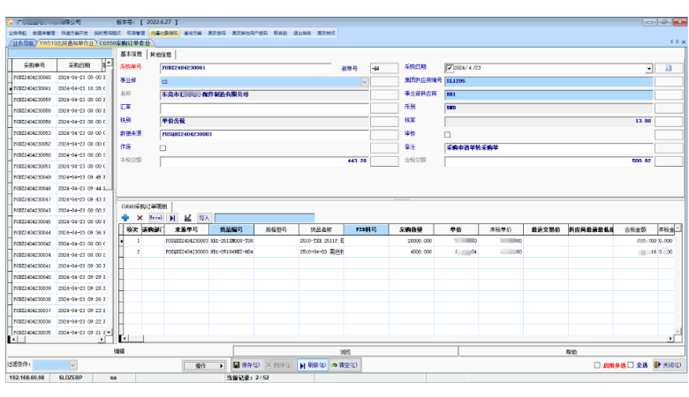This screenshot has width=689, height=397.
Task: Click the 当前记录 2/52 status text
Action: point(248,378)
